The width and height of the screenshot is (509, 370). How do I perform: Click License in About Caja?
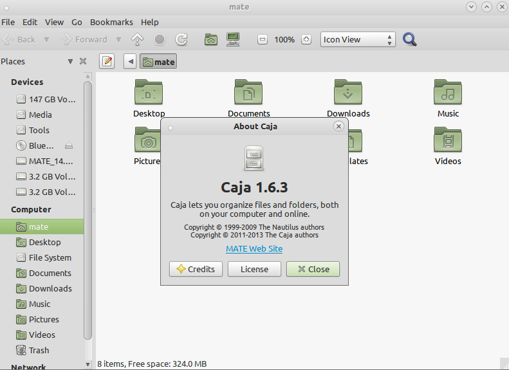pyautogui.click(x=254, y=269)
